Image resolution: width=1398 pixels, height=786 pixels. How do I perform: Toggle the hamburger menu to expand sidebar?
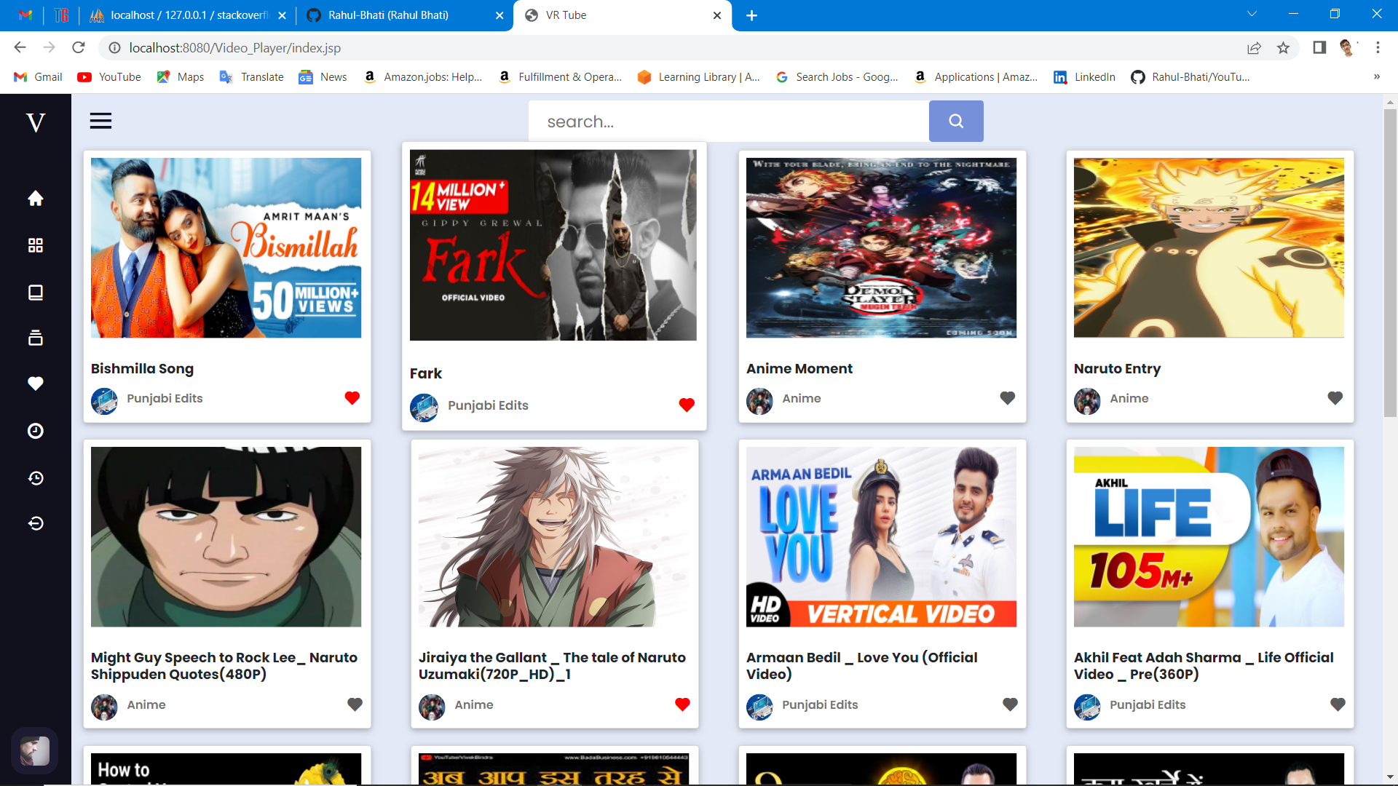click(100, 121)
